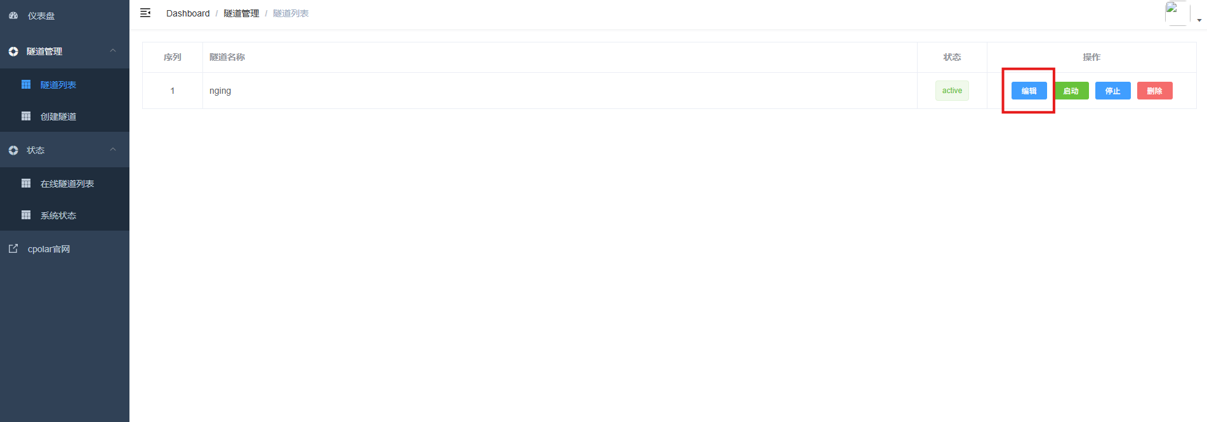Click the green 启动 button
Image resolution: width=1207 pixels, height=422 pixels.
click(x=1071, y=91)
